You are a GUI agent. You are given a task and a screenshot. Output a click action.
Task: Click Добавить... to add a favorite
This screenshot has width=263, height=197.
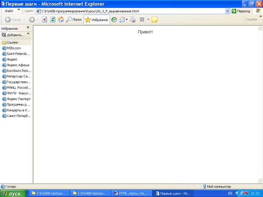[13, 35]
